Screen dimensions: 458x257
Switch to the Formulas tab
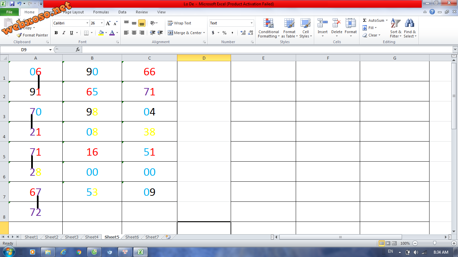(101, 12)
